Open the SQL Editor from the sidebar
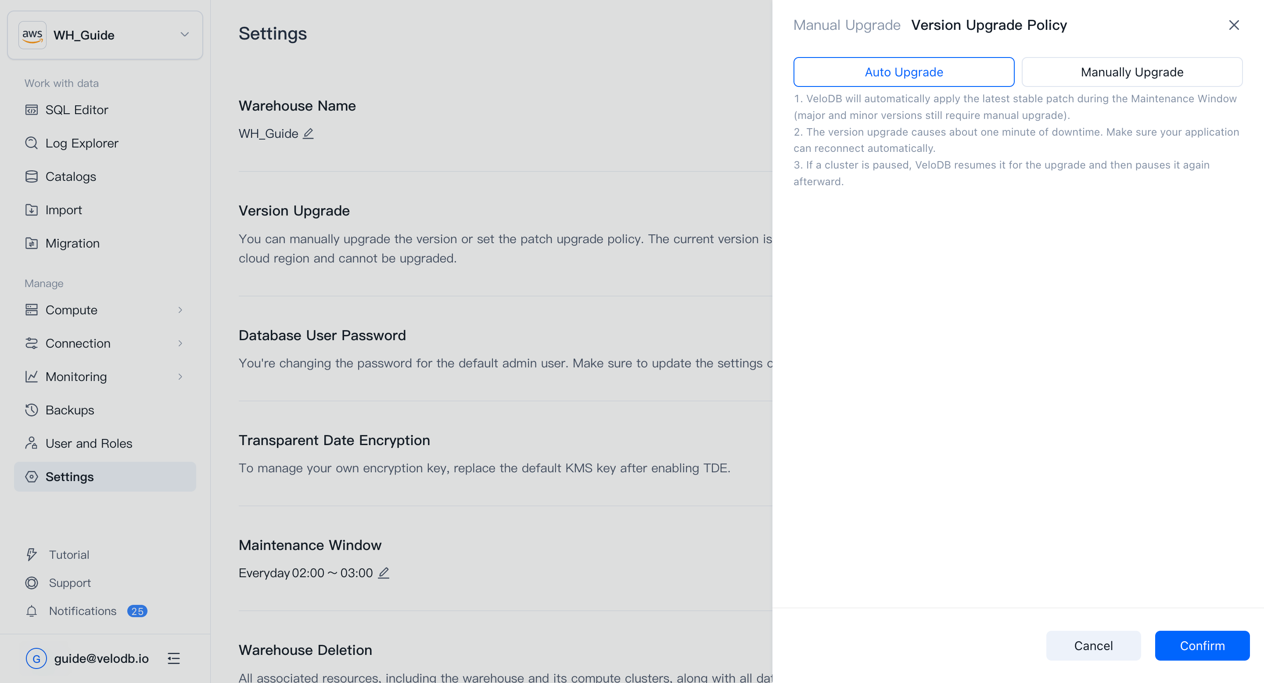This screenshot has height=683, width=1264. pyautogui.click(x=77, y=109)
